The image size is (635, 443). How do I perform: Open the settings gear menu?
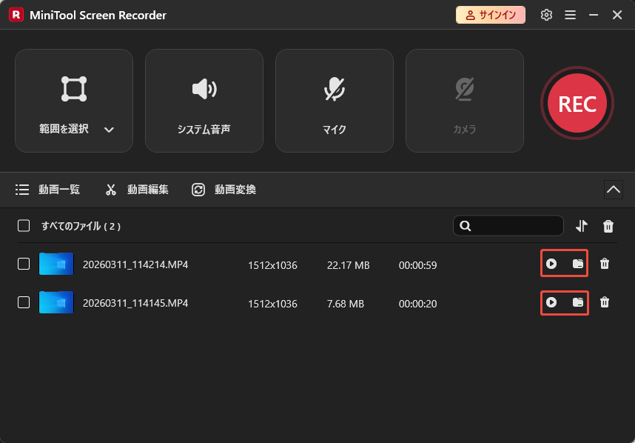point(546,14)
